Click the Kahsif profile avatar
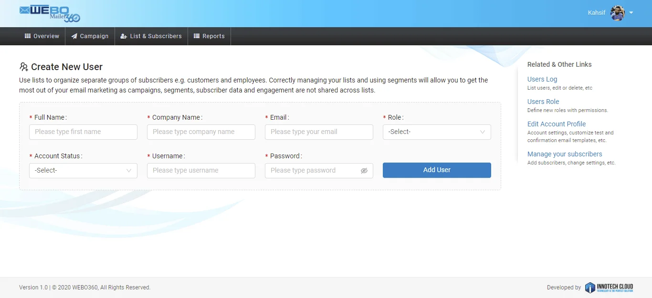 coord(618,13)
